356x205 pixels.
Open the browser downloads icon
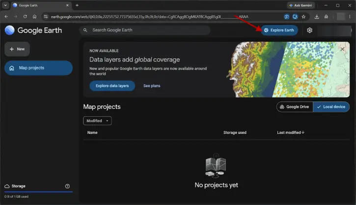(x=317, y=17)
